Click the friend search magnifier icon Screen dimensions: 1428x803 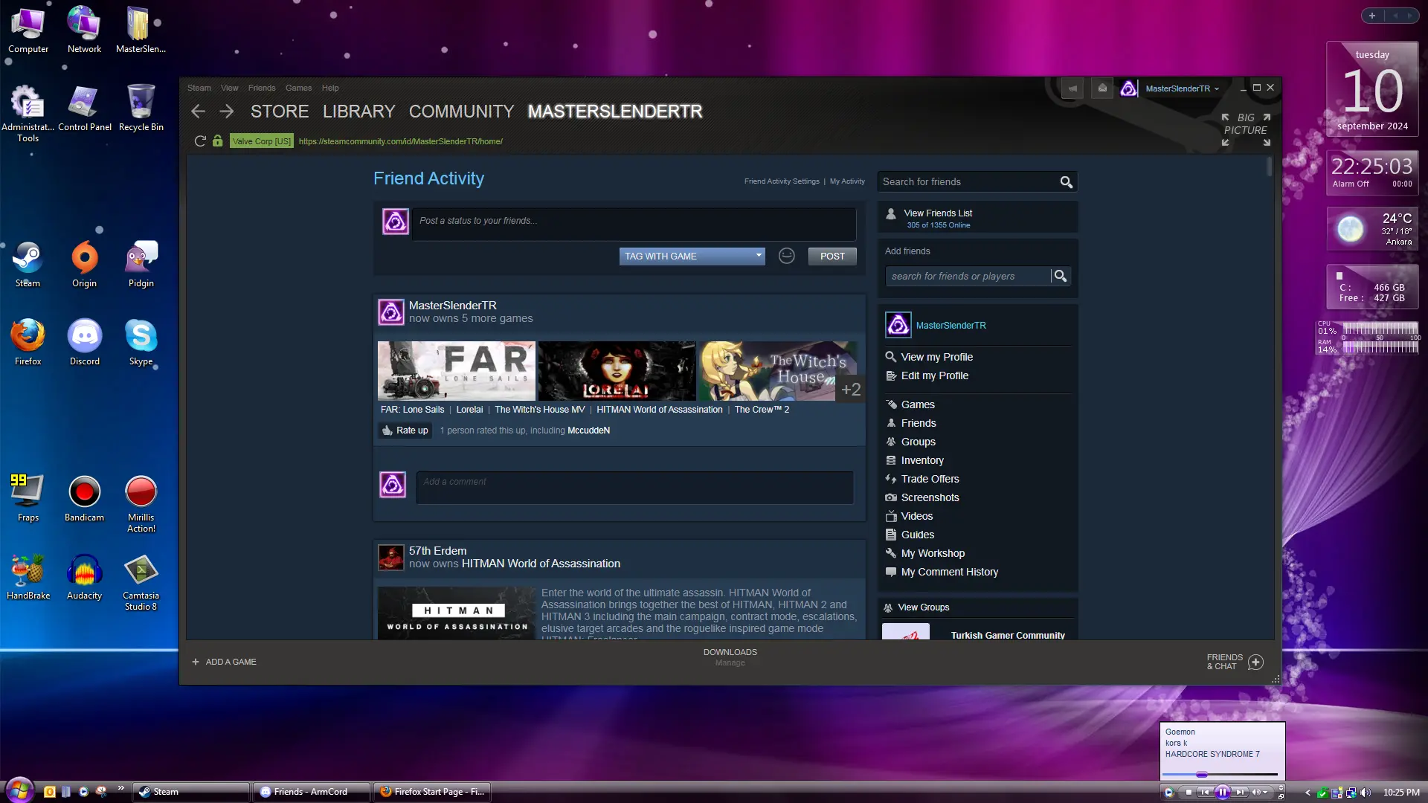1066,182
